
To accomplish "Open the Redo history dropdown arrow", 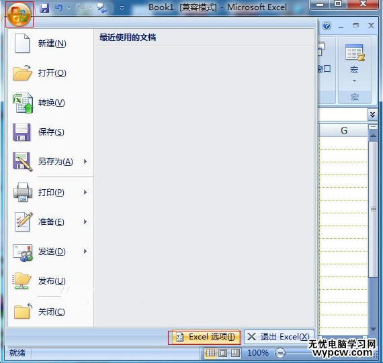I will 90,8.
